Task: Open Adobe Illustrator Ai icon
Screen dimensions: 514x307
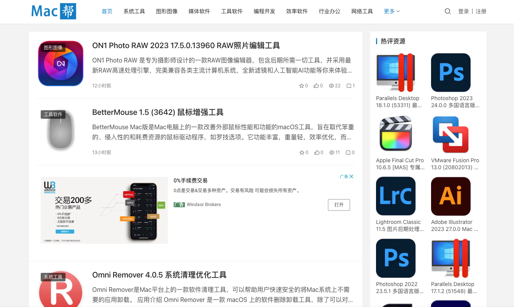Action: point(451,196)
